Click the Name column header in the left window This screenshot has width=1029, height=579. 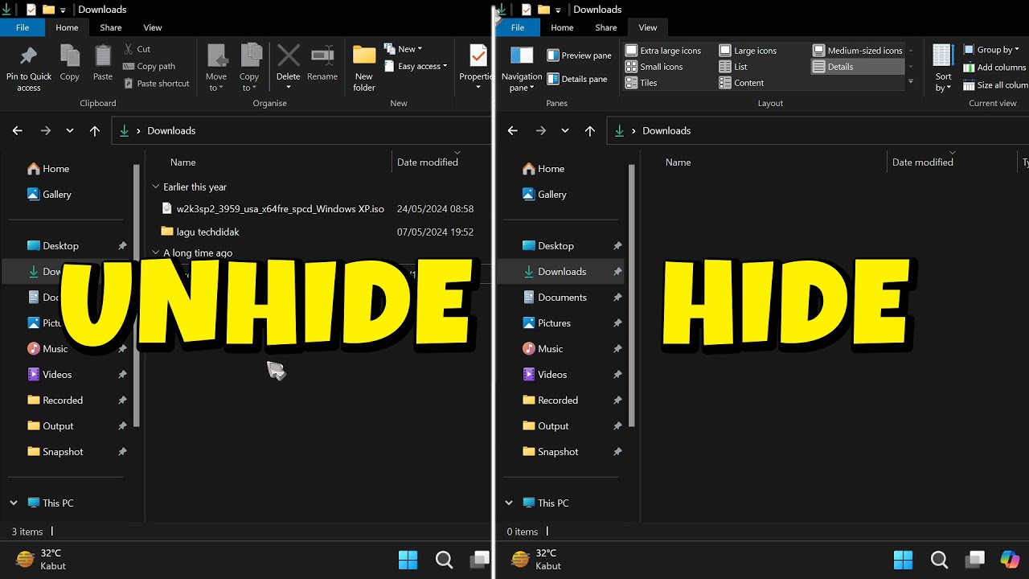183,162
